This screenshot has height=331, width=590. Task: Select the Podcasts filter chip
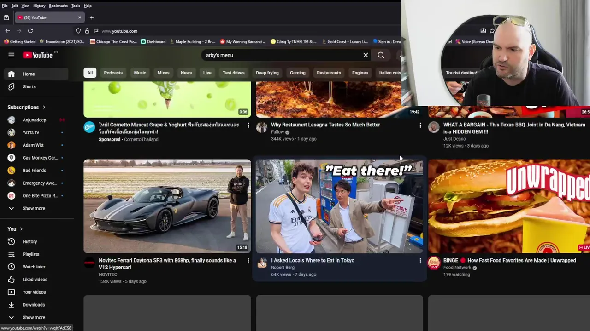113,73
